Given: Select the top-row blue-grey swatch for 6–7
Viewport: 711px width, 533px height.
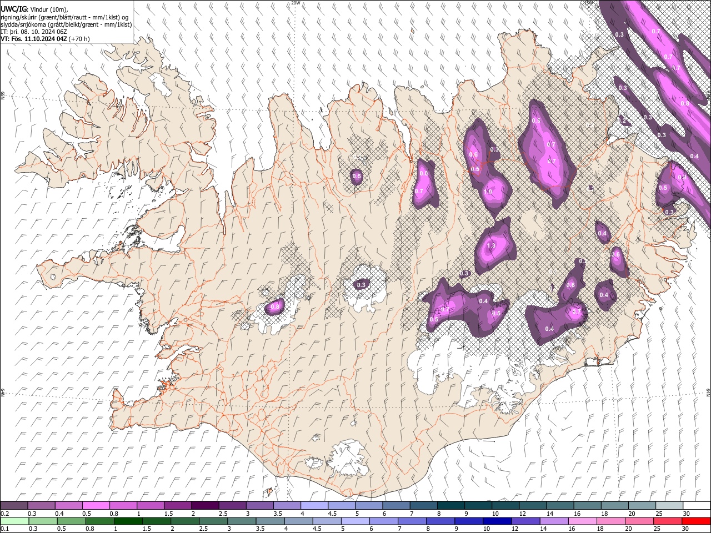Looking at the screenshot, I should pyautogui.click(x=395, y=505).
